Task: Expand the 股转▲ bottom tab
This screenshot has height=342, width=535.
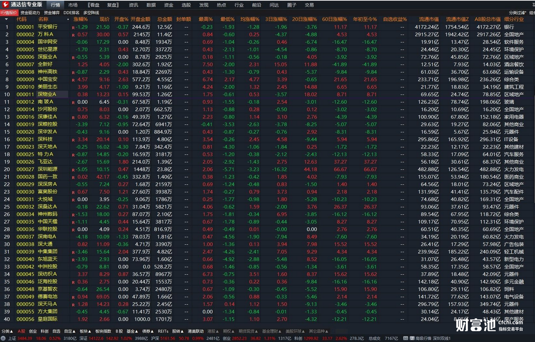Action: click(178, 331)
